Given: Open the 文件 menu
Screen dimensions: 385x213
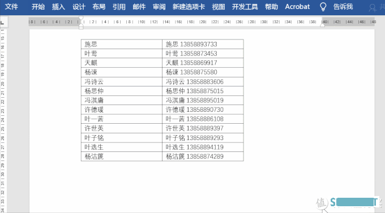Looking at the screenshot, I should pos(11,7).
